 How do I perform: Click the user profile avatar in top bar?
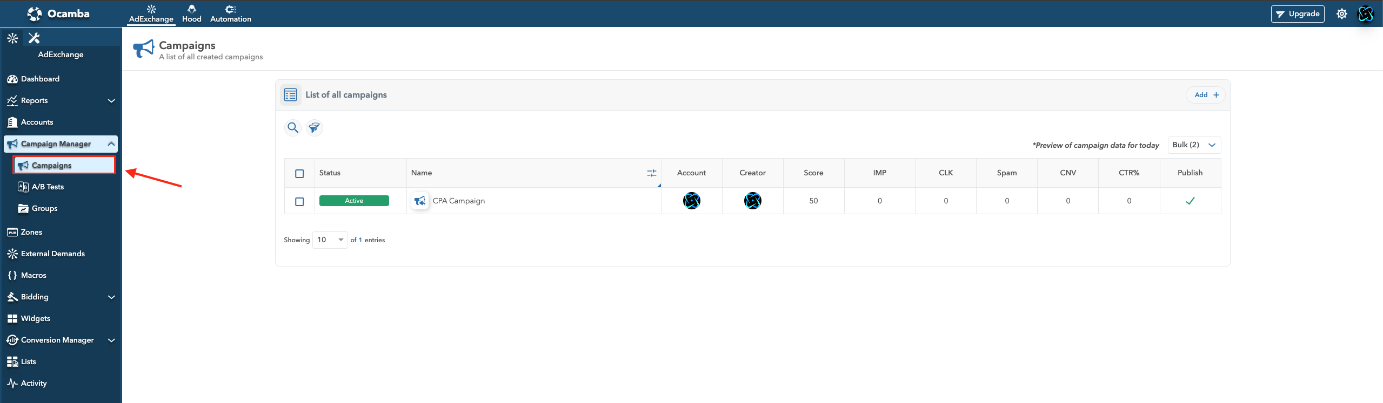pos(1365,14)
